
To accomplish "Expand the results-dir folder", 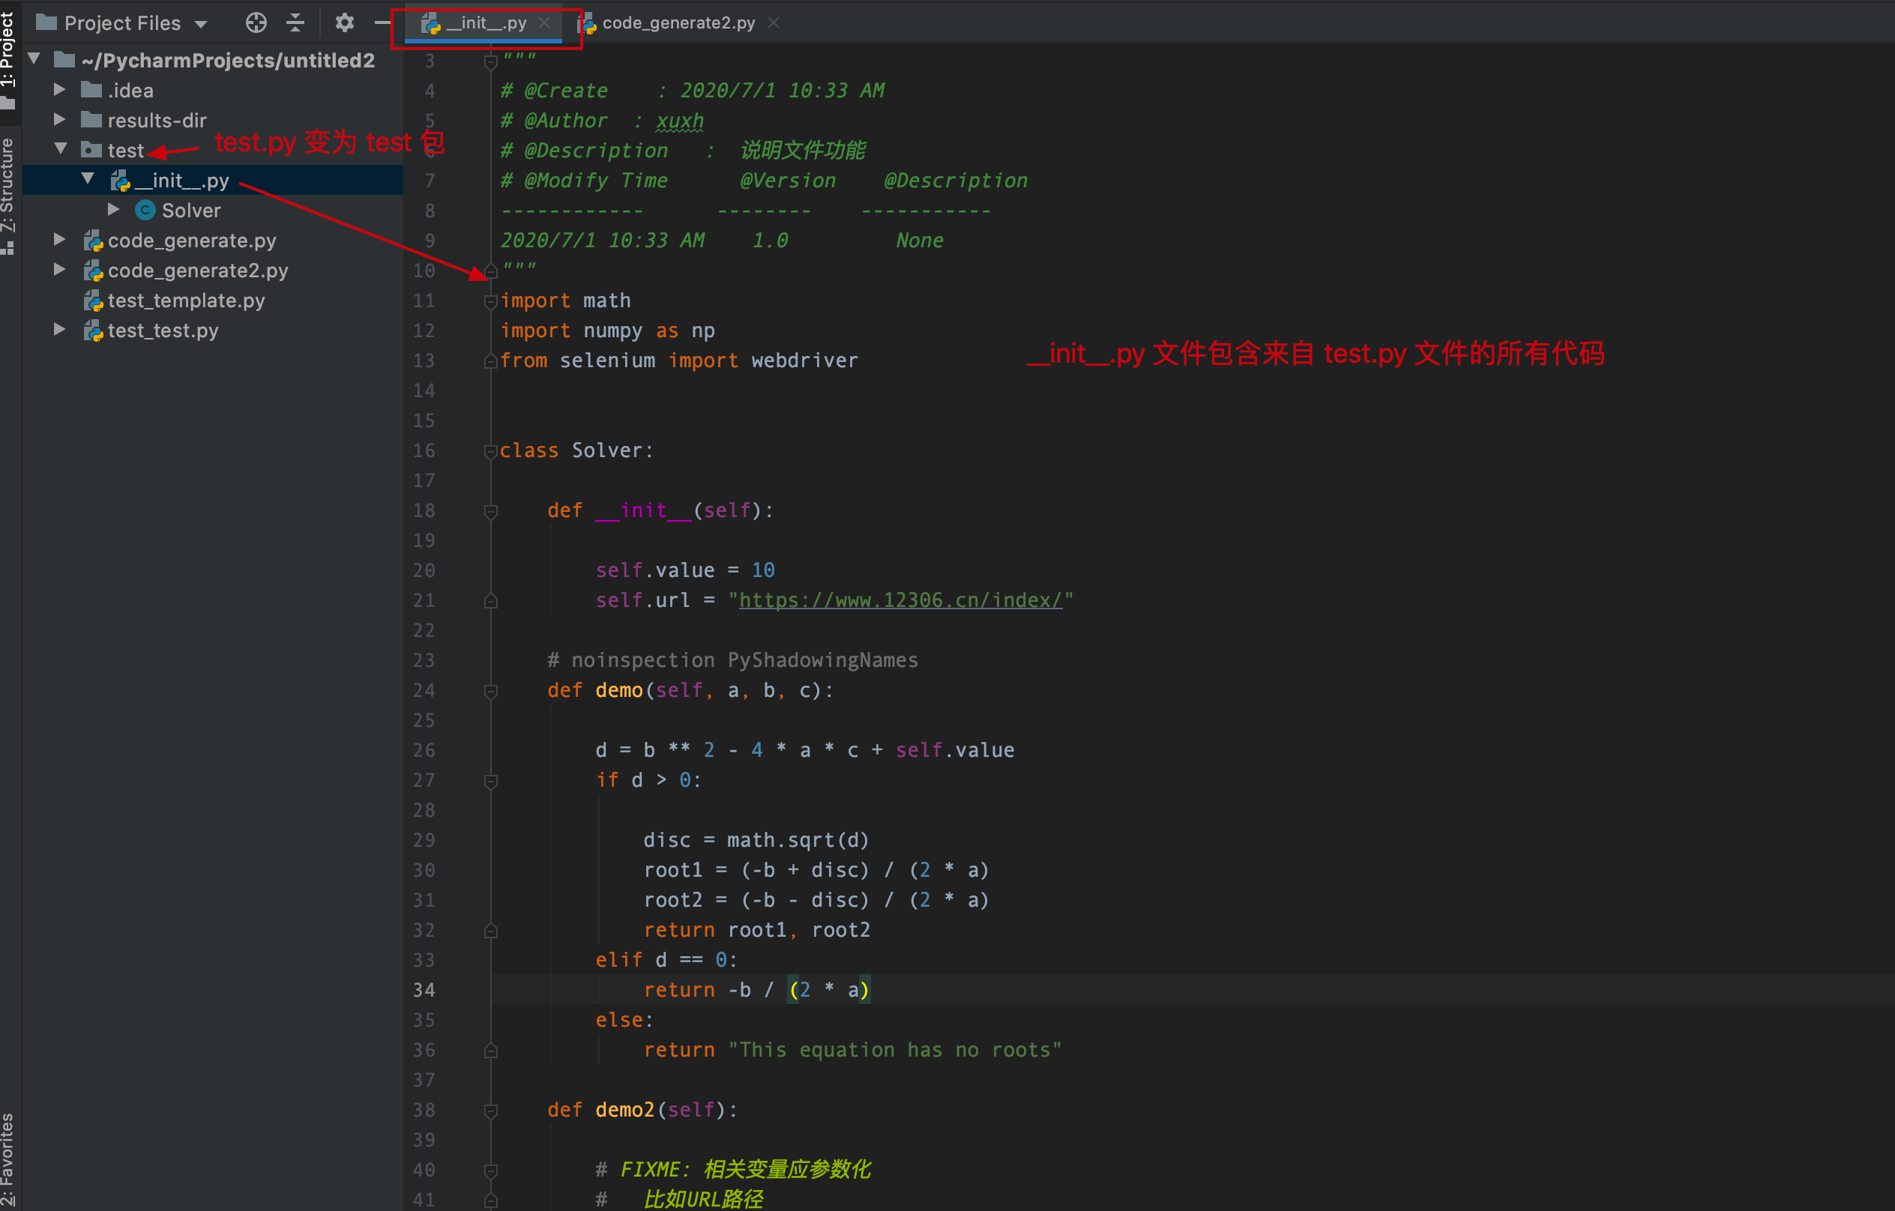I will pyautogui.click(x=60, y=120).
